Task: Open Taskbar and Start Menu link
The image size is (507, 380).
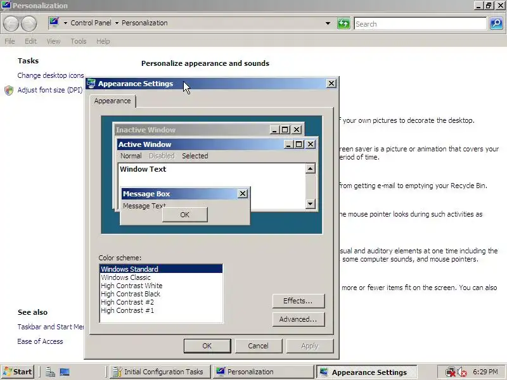Action: (x=51, y=327)
